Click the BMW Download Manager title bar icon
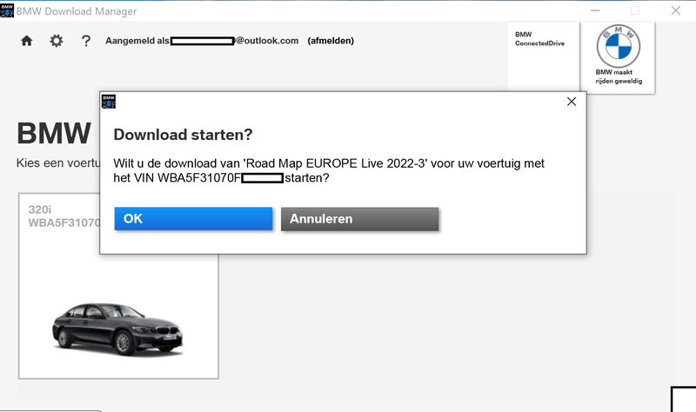 tap(7, 10)
